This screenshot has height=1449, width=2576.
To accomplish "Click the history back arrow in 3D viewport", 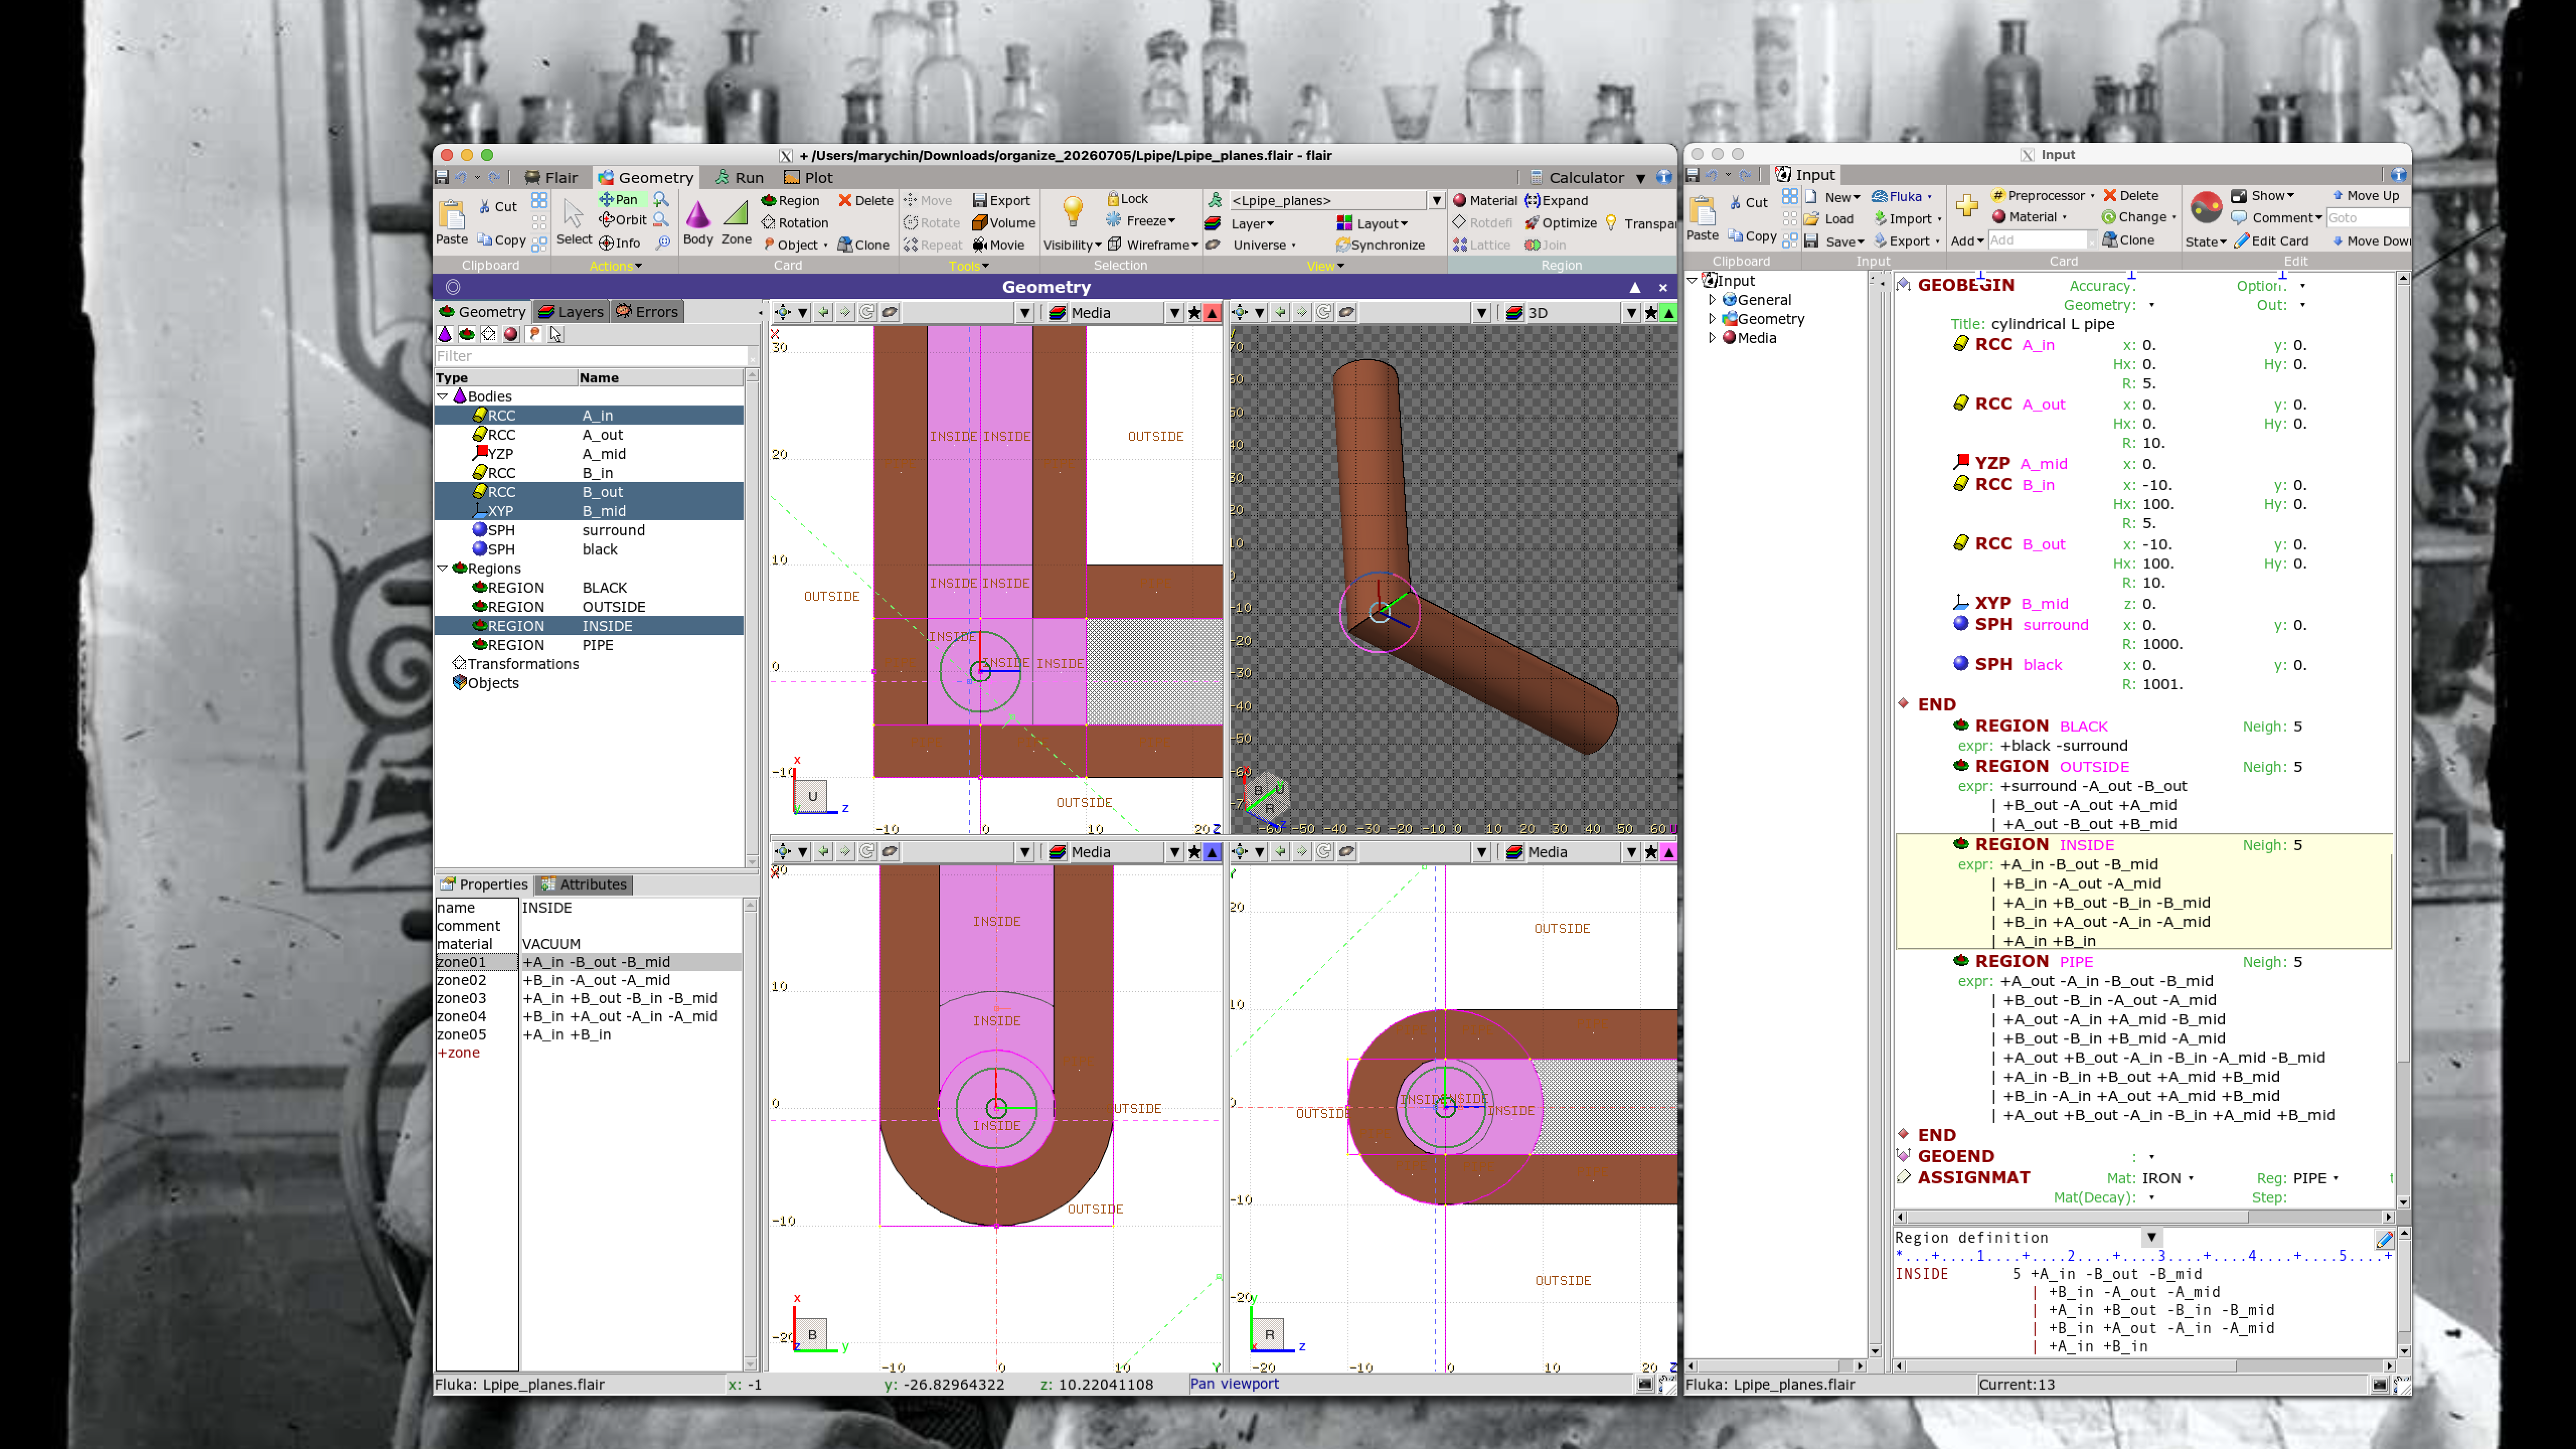I will pos(1280,313).
